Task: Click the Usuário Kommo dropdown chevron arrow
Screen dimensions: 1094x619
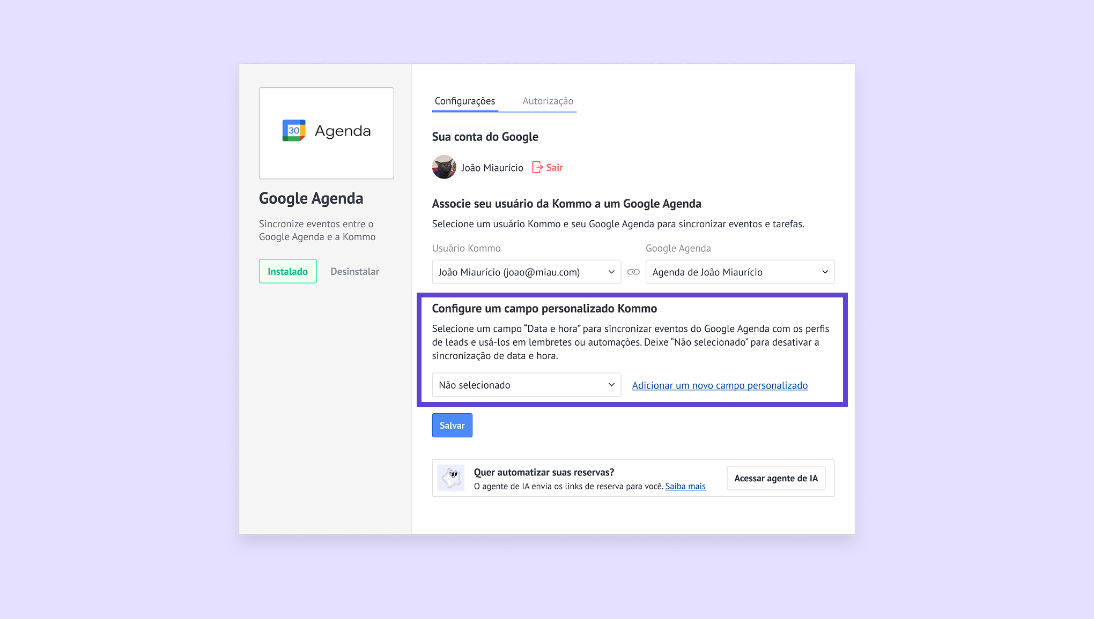Action: (611, 272)
